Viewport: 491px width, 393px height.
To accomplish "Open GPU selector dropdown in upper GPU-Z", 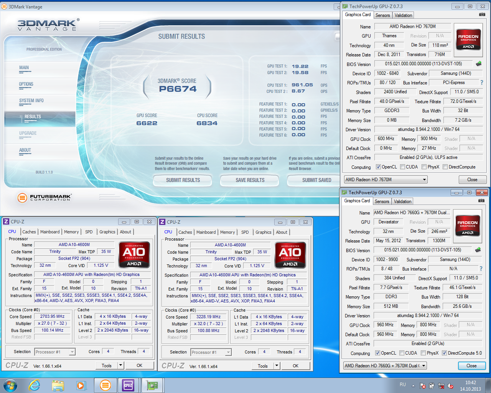I will pyautogui.click(x=386, y=180).
